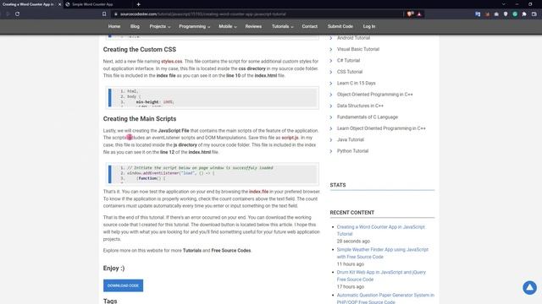Click the chevron before Python Tutorial
Screen dimensions: 542x304
point(331,151)
